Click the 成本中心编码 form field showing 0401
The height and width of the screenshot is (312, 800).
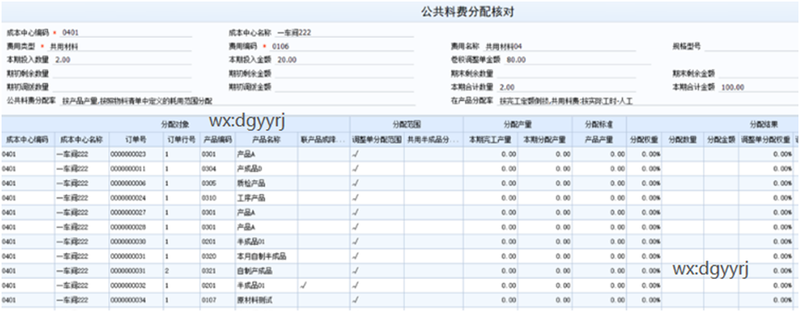point(126,32)
